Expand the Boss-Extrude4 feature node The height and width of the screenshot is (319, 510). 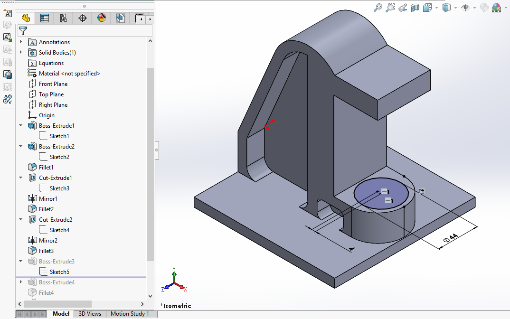(x=21, y=282)
